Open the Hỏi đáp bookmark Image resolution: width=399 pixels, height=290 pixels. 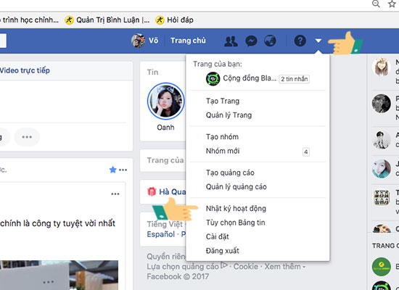point(175,20)
